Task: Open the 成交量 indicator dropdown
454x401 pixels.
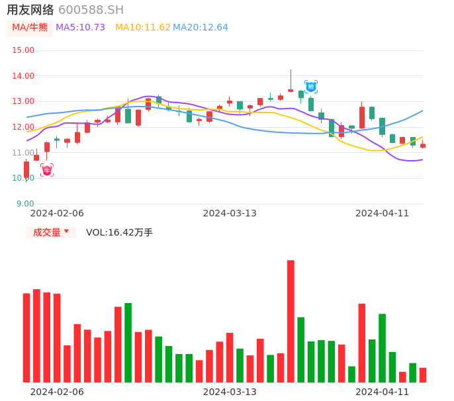Action: (x=51, y=232)
